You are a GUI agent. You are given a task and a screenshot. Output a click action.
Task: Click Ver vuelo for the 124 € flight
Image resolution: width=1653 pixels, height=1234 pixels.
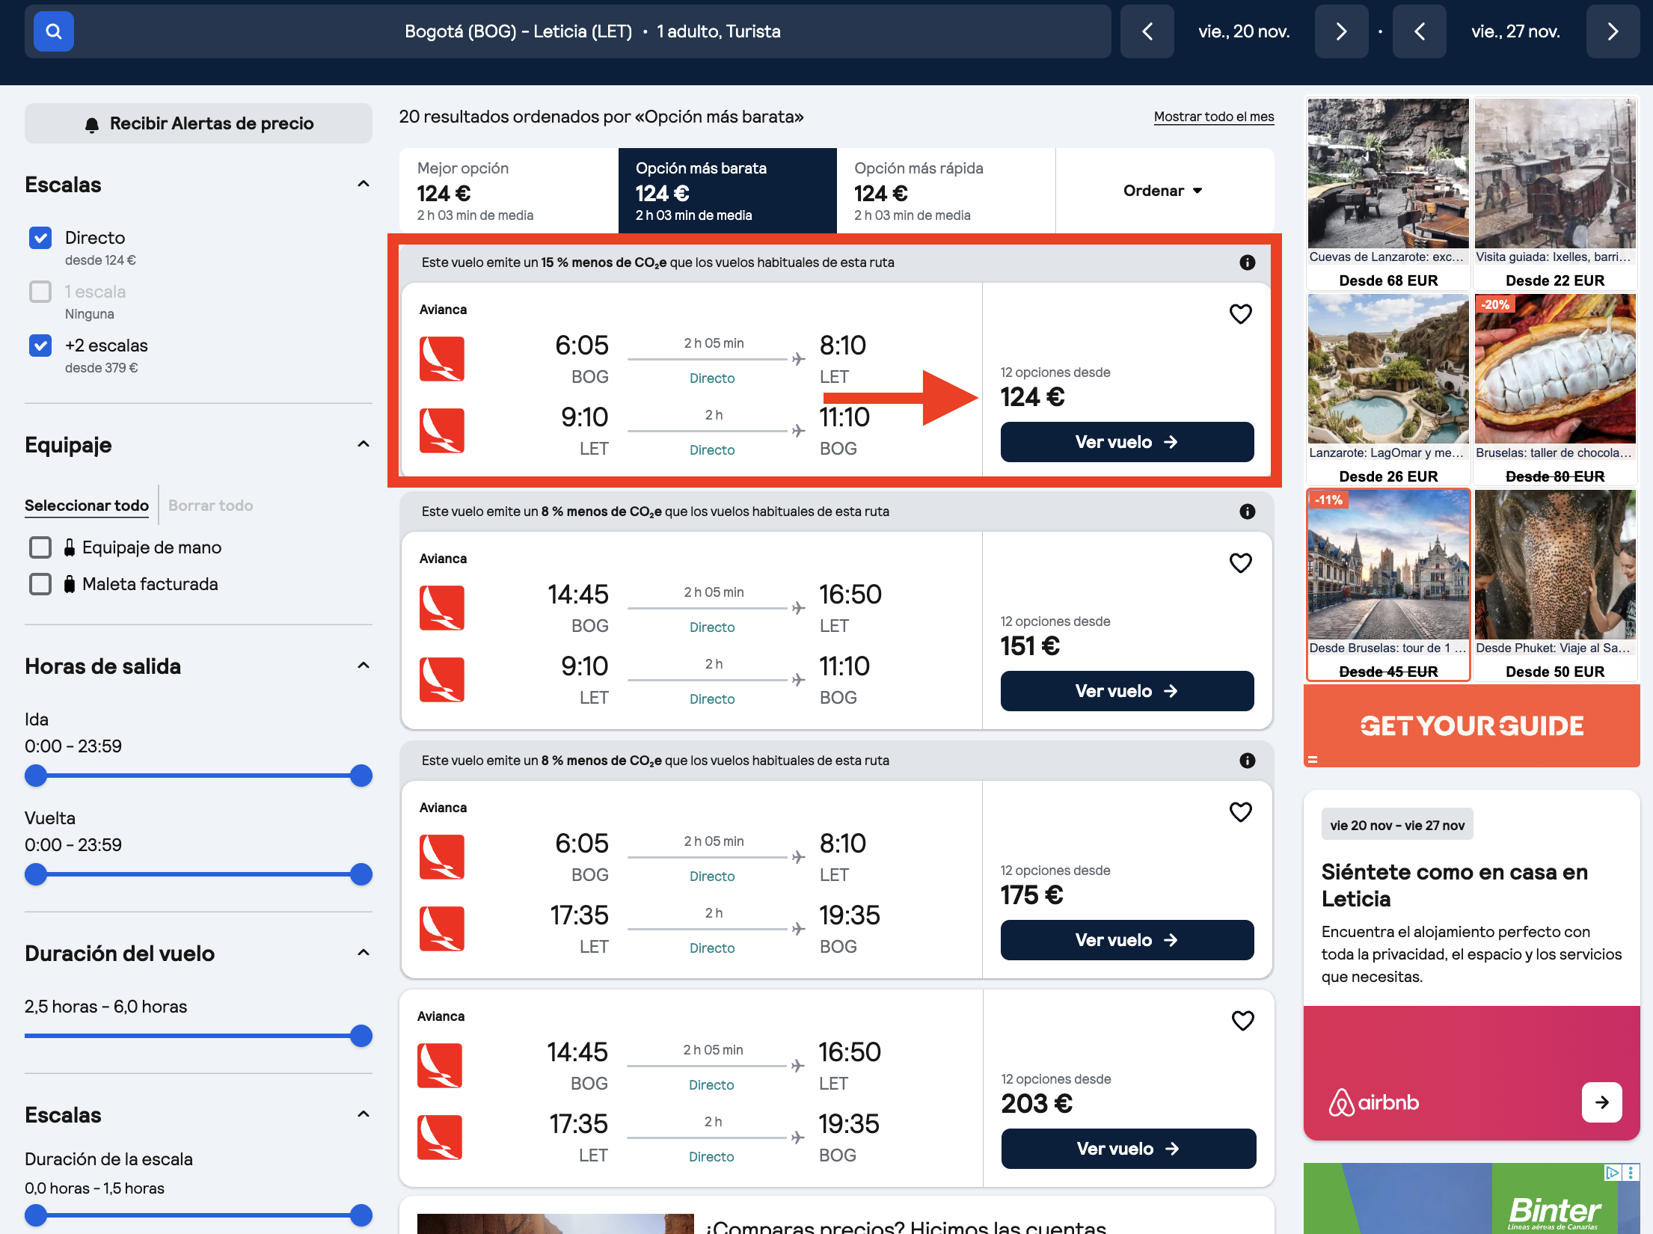coord(1127,442)
